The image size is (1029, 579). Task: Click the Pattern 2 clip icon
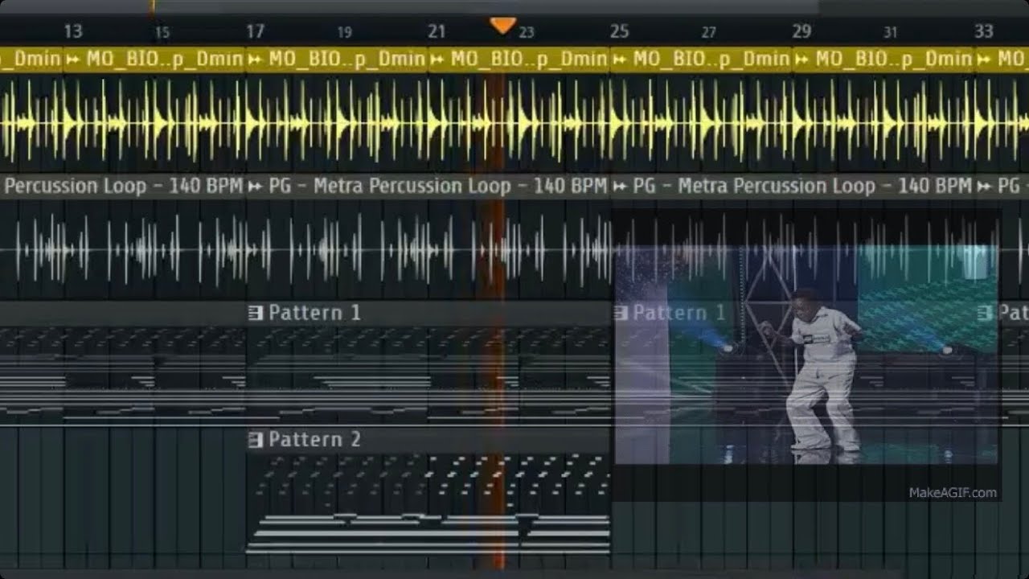256,440
